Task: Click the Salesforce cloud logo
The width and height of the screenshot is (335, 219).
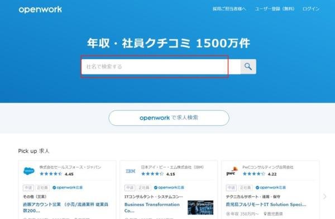Action: [29, 171]
